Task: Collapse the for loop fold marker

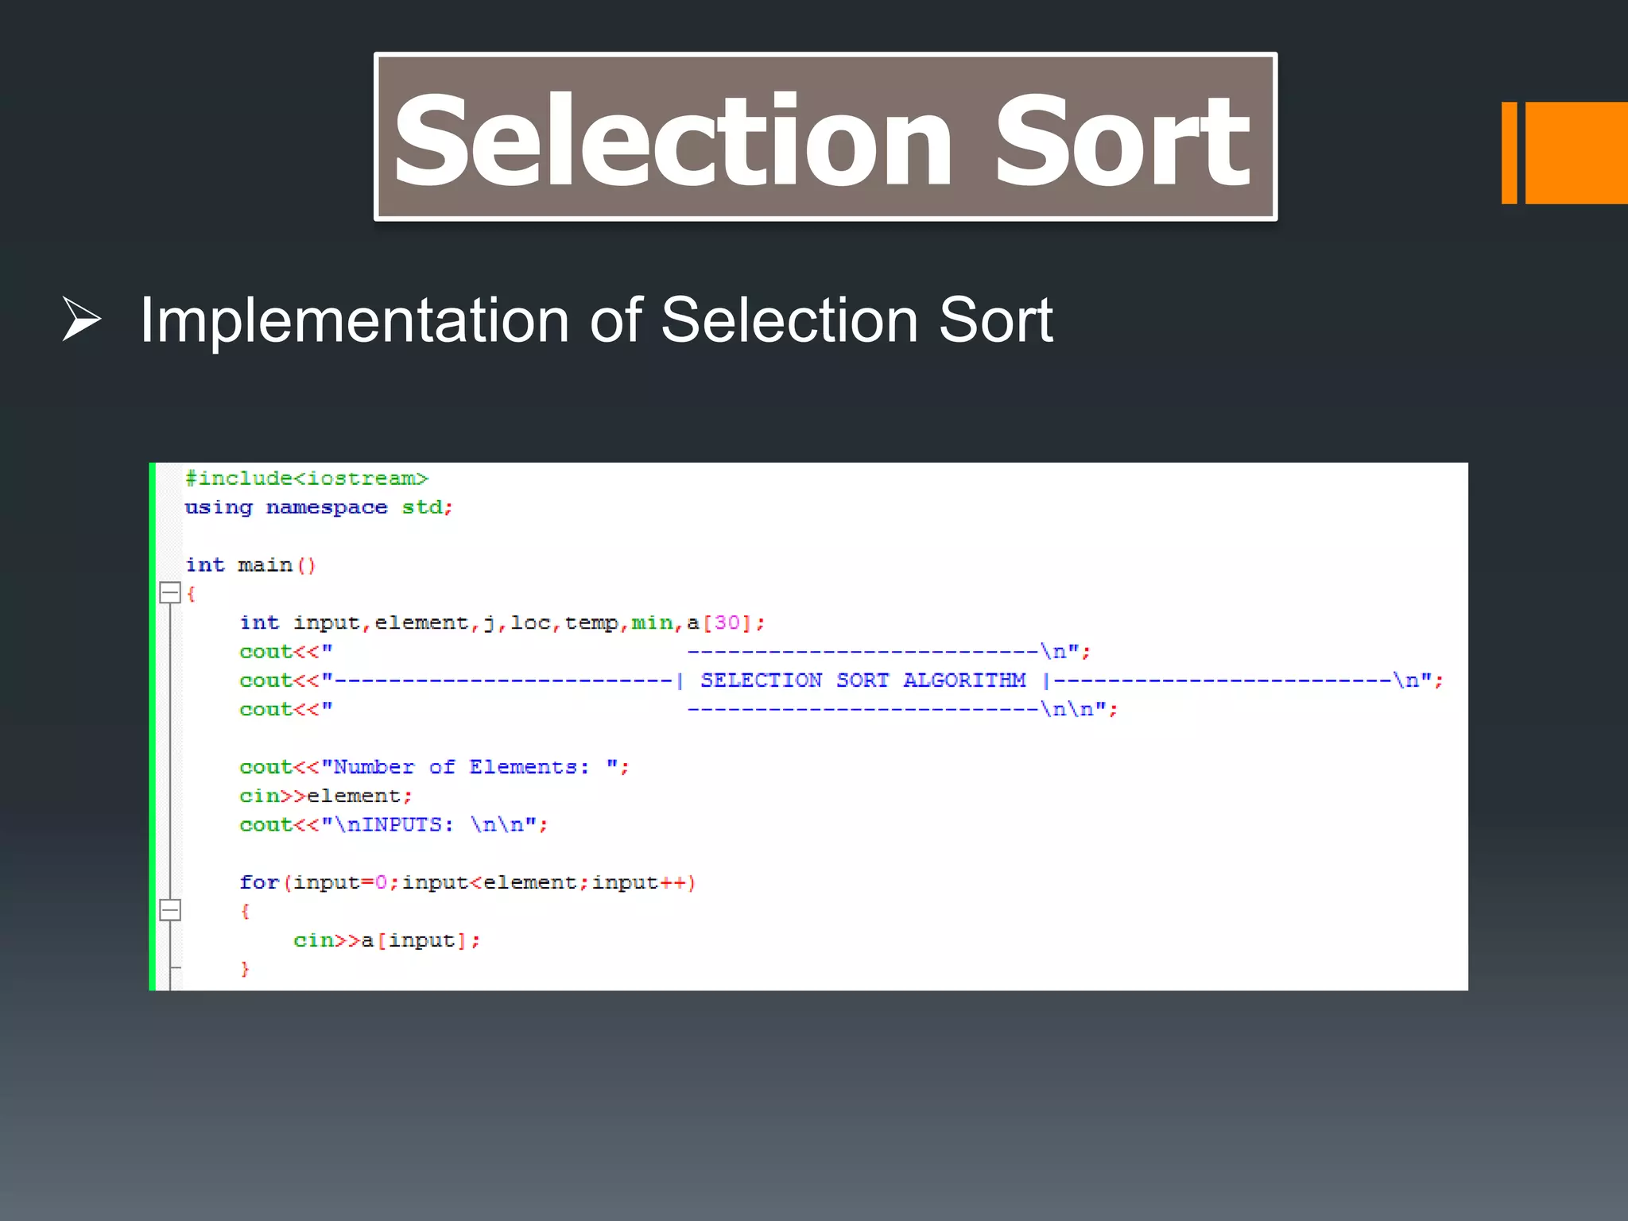Action: [x=170, y=910]
